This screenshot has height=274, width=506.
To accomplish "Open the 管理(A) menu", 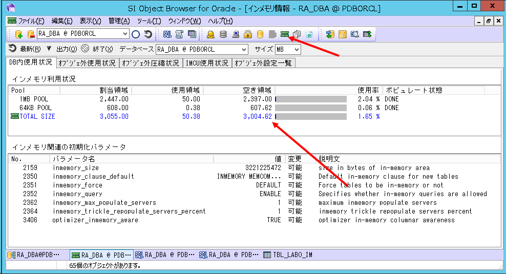I will tap(119, 21).
